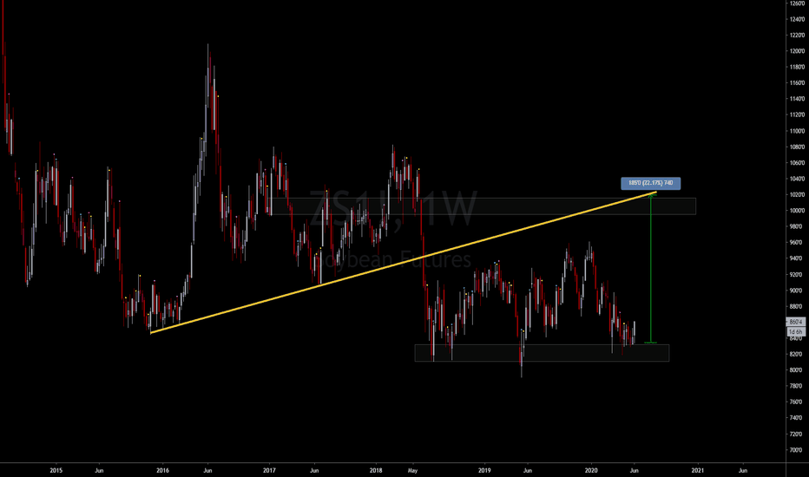Click the 940'0 price axis label
The height and width of the screenshot is (477, 809).
(797, 258)
